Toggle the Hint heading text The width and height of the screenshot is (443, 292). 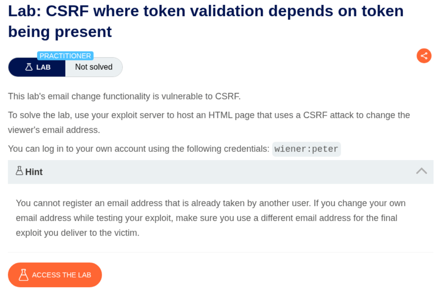point(34,172)
